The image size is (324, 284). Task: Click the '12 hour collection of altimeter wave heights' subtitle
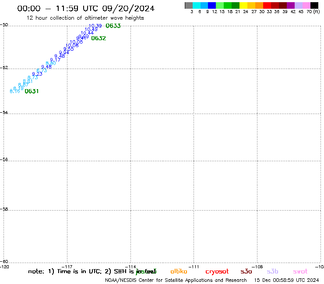pyautogui.click(x=85, y=18)
